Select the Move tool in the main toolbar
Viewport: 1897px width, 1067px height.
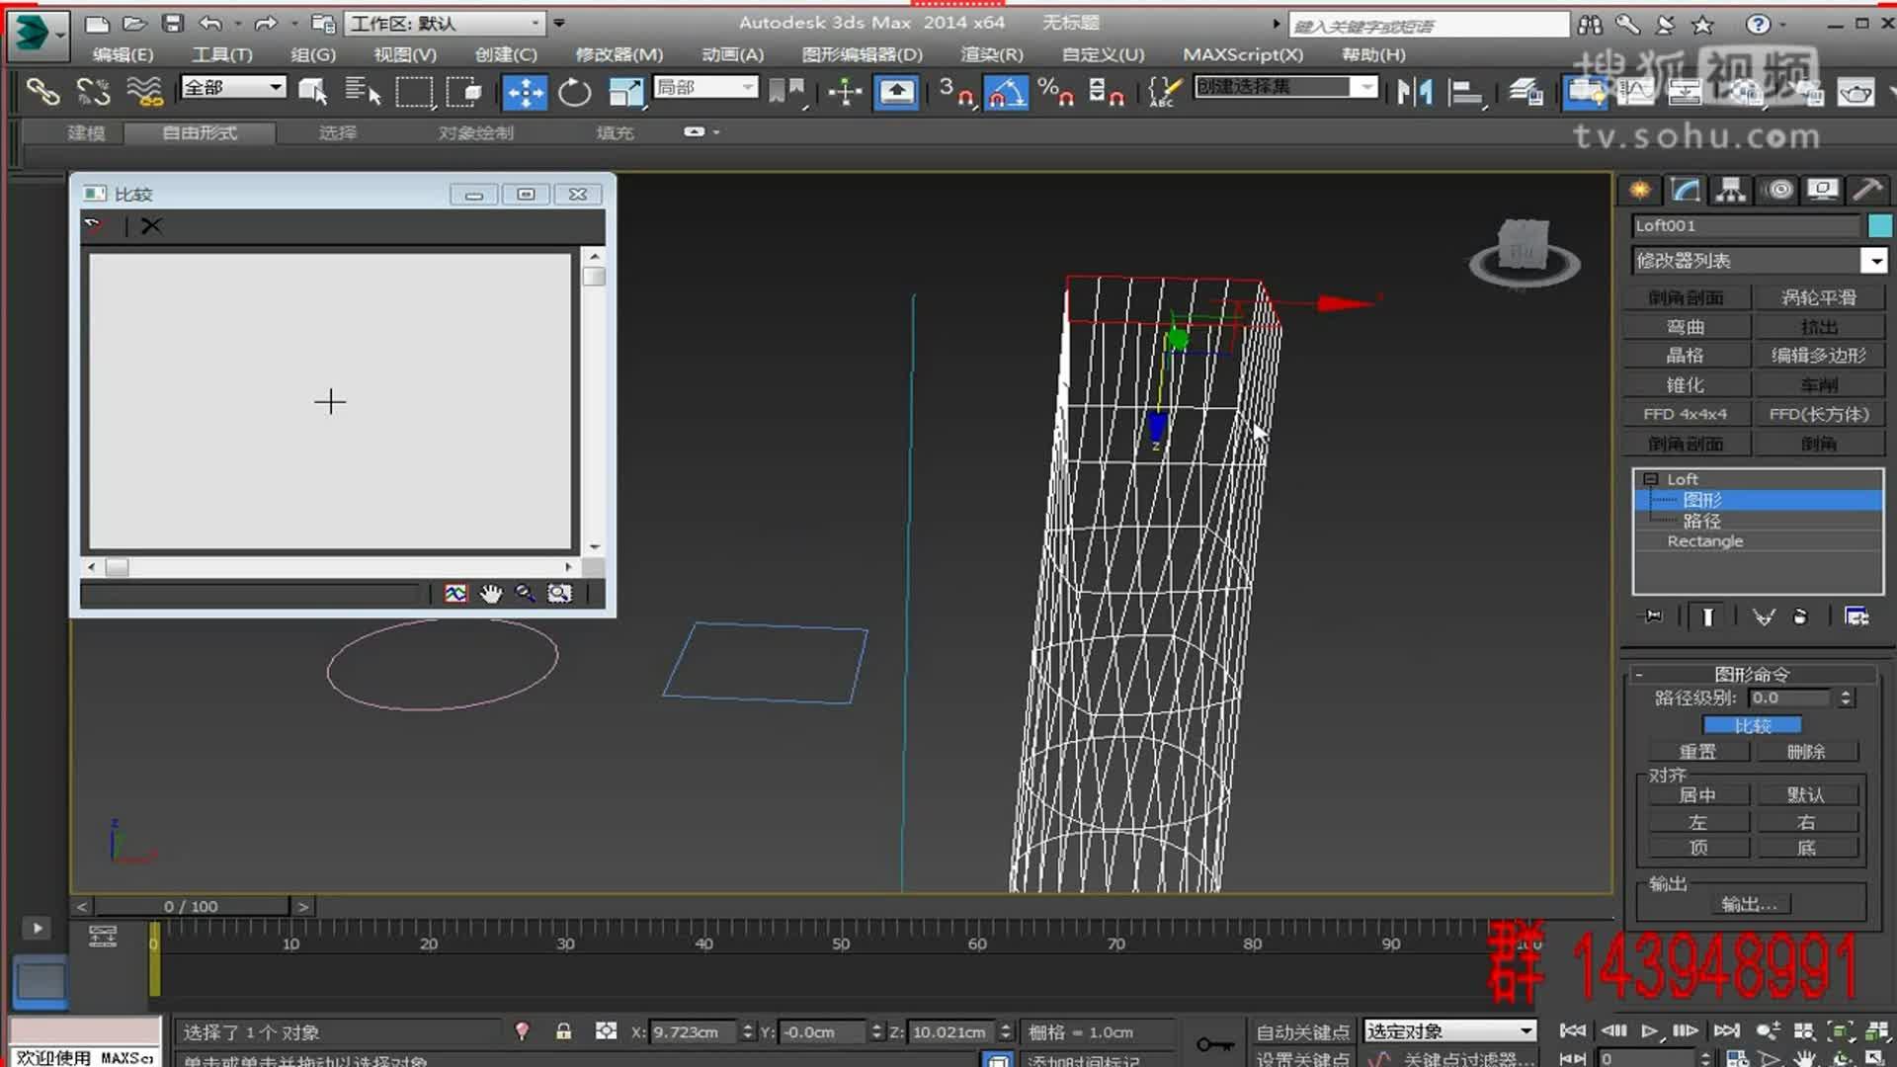(x=527, y=92)
